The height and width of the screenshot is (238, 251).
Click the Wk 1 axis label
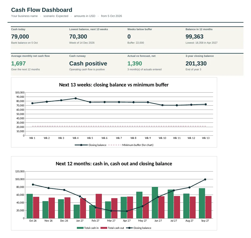tap(32, 138)
